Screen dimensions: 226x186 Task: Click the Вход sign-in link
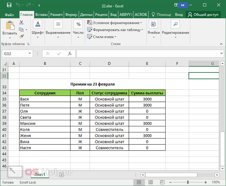(x=179, y=15)
